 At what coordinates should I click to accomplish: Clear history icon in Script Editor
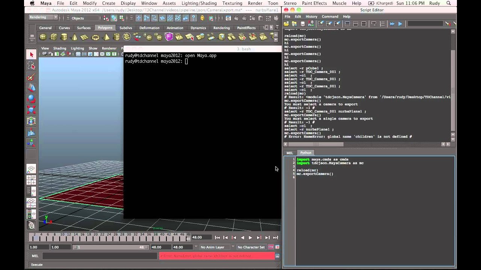pos(321,24)
